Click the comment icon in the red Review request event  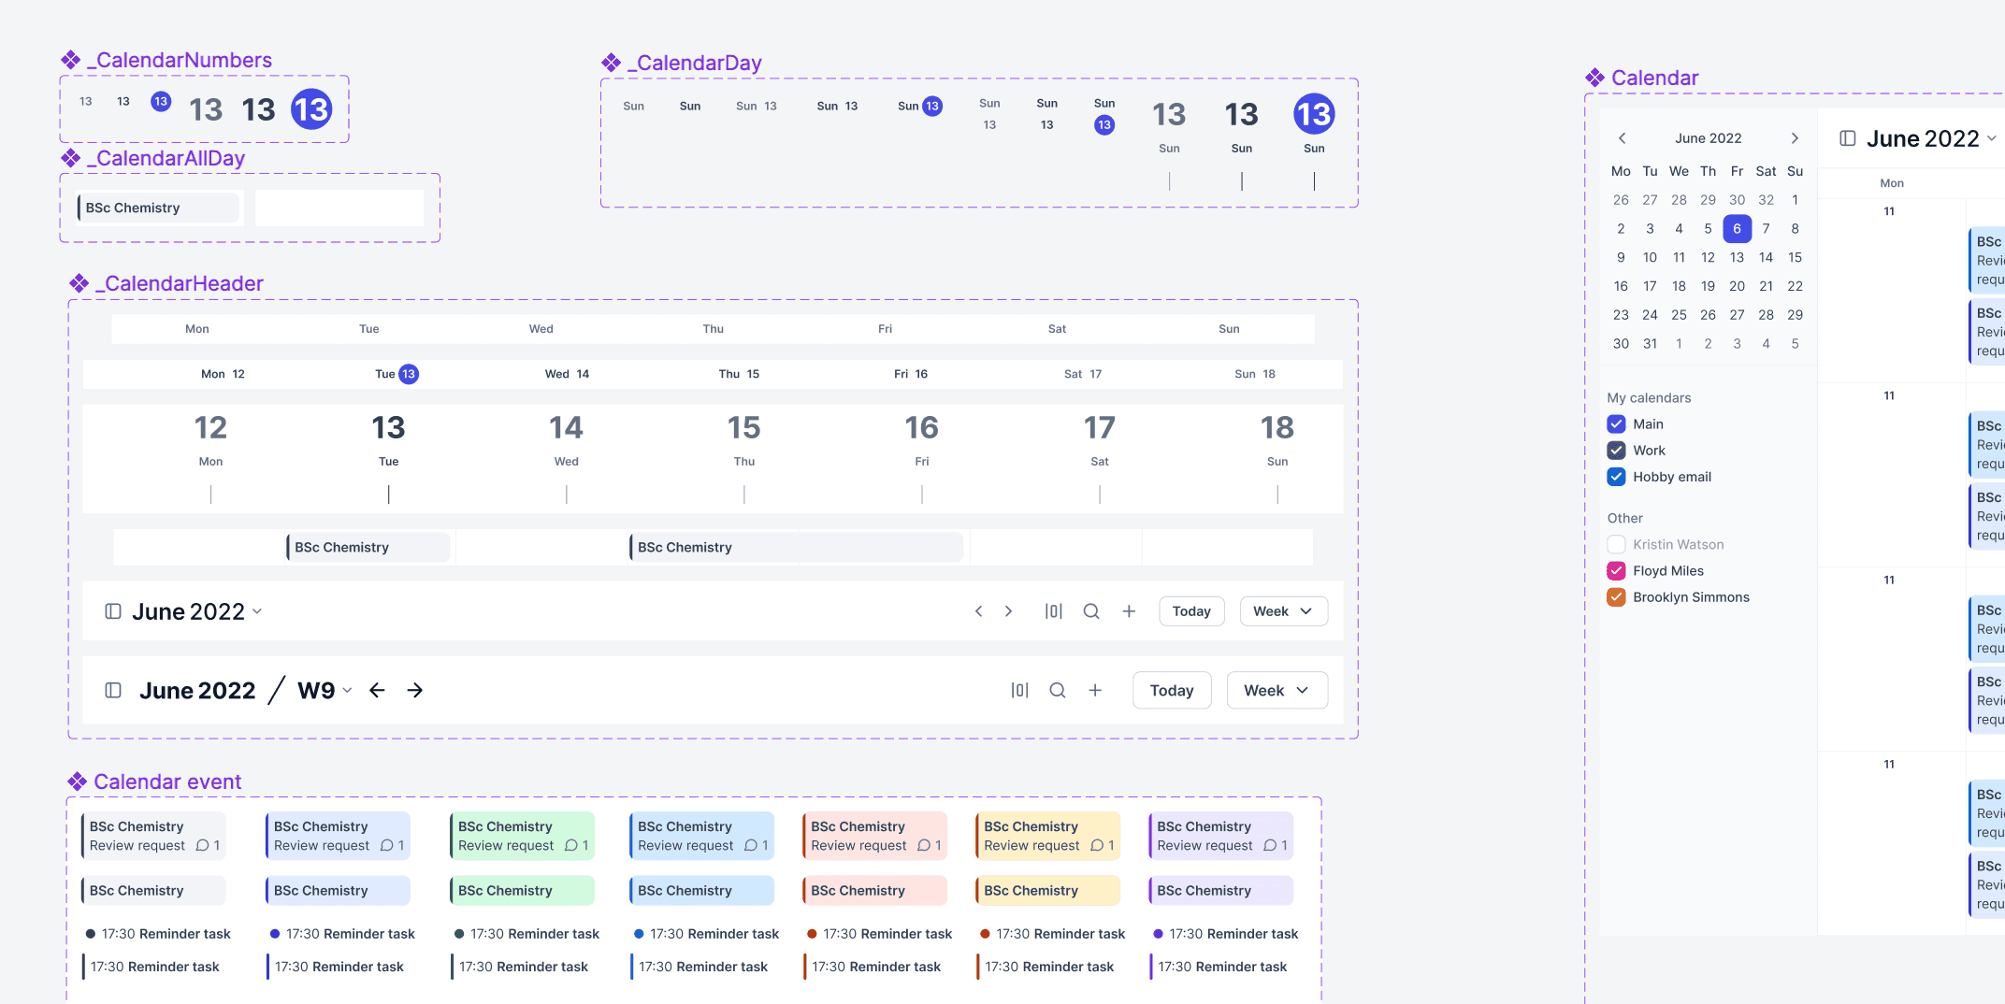coord(924,845)
